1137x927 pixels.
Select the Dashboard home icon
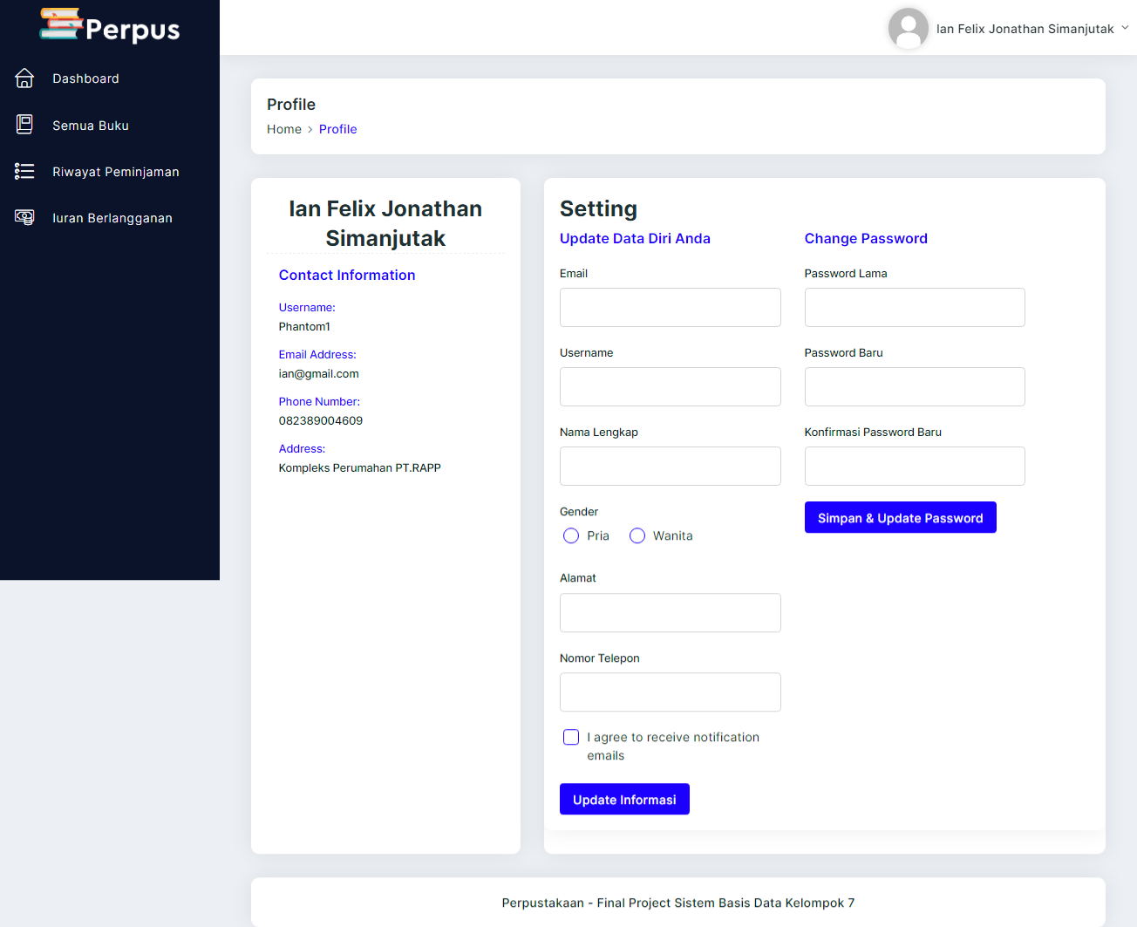tap(24, 78)
